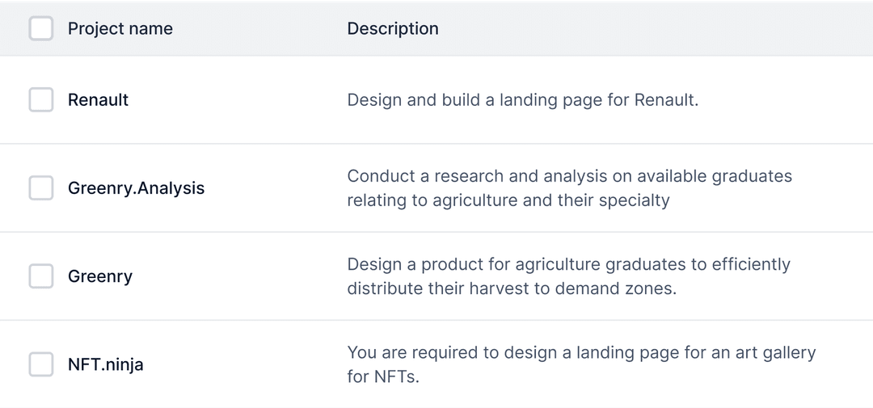This screenshot has width=873, height=408.
Task: Check the Greenry.Analysis row checkbox
Action: pos(41,188)
